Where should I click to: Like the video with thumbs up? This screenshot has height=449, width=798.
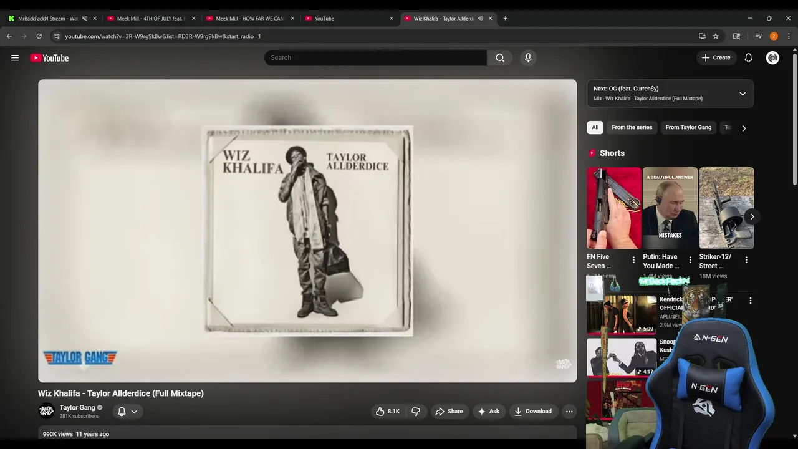(387, 412)
